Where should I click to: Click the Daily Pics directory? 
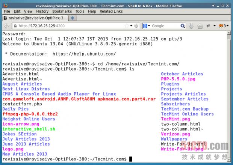(15, 109)
